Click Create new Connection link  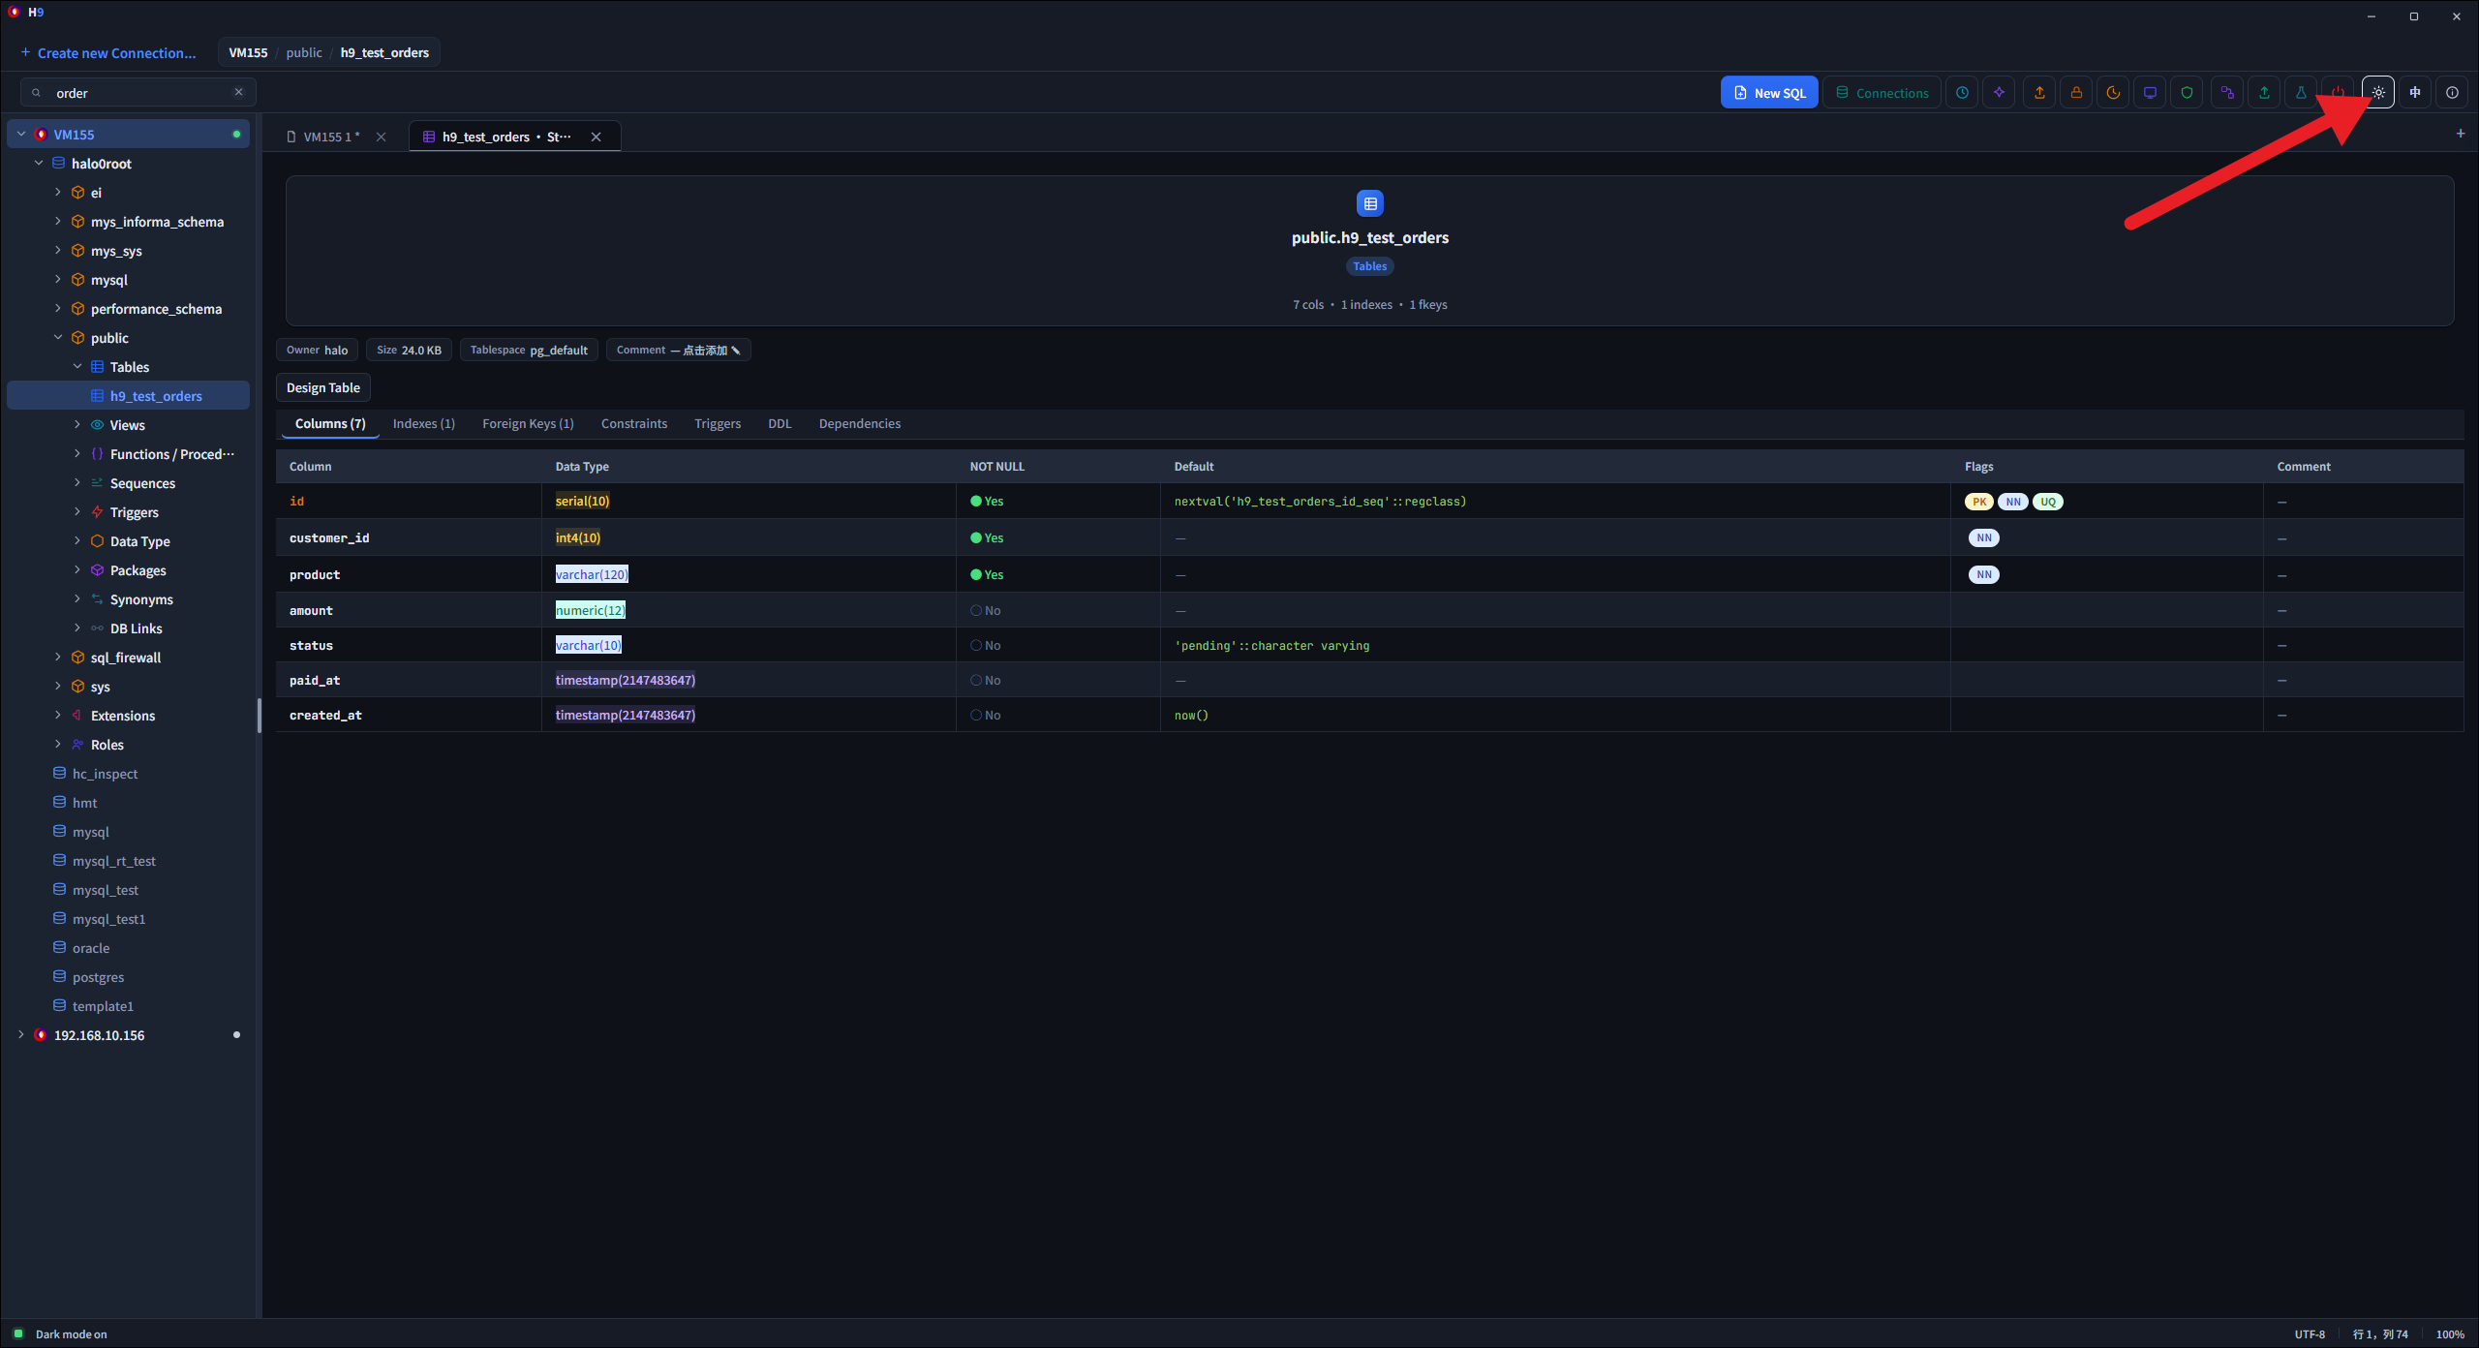point(108,53)
